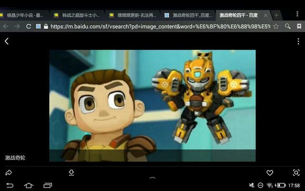Tap Android home button

[x=29, y=185]
